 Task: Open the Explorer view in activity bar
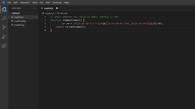4,9
